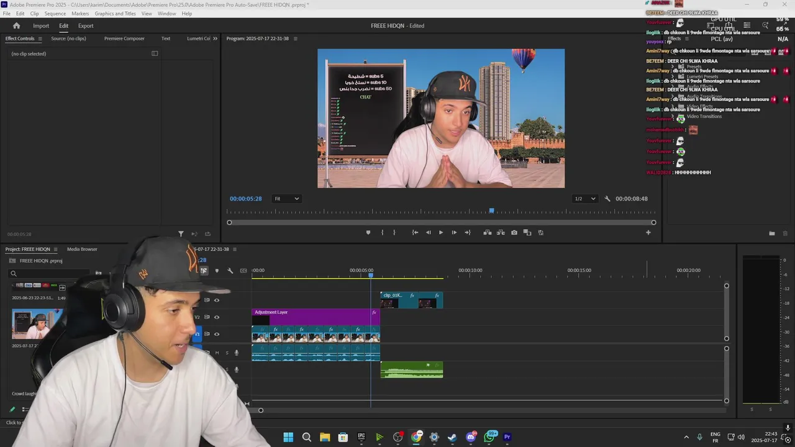Image resolution: width=795 pixels, height=447 pixels.
Task: Export frame with camera icon
Action: coord(514,232)
